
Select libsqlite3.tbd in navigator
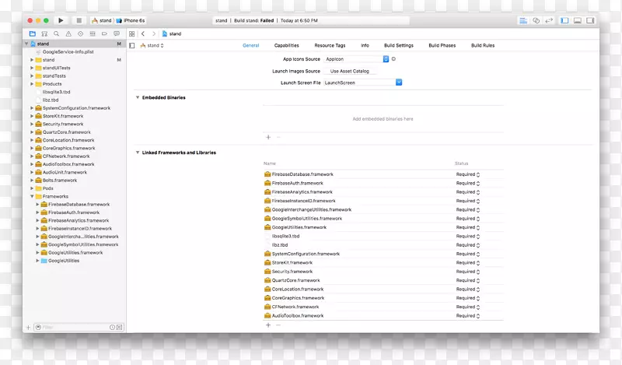click(x=56, y=92)
